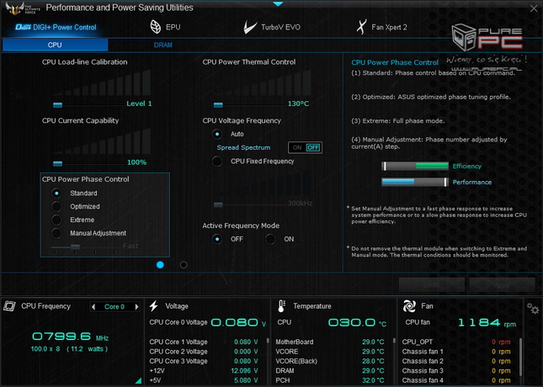
Task: Expand CPU Frequency panel corner triangle
Action: pos(138,381)
